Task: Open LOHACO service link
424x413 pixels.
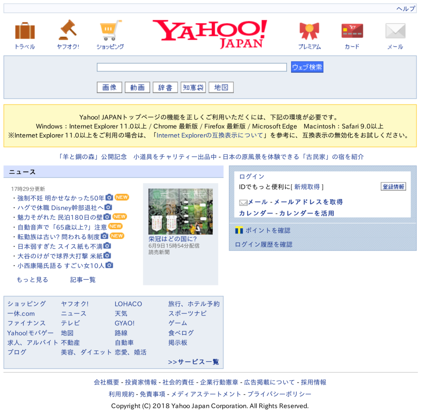Action: (x=128, y=304)
